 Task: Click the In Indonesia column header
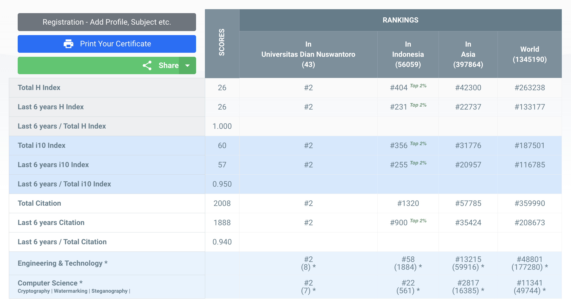click(x=408, y=54)
